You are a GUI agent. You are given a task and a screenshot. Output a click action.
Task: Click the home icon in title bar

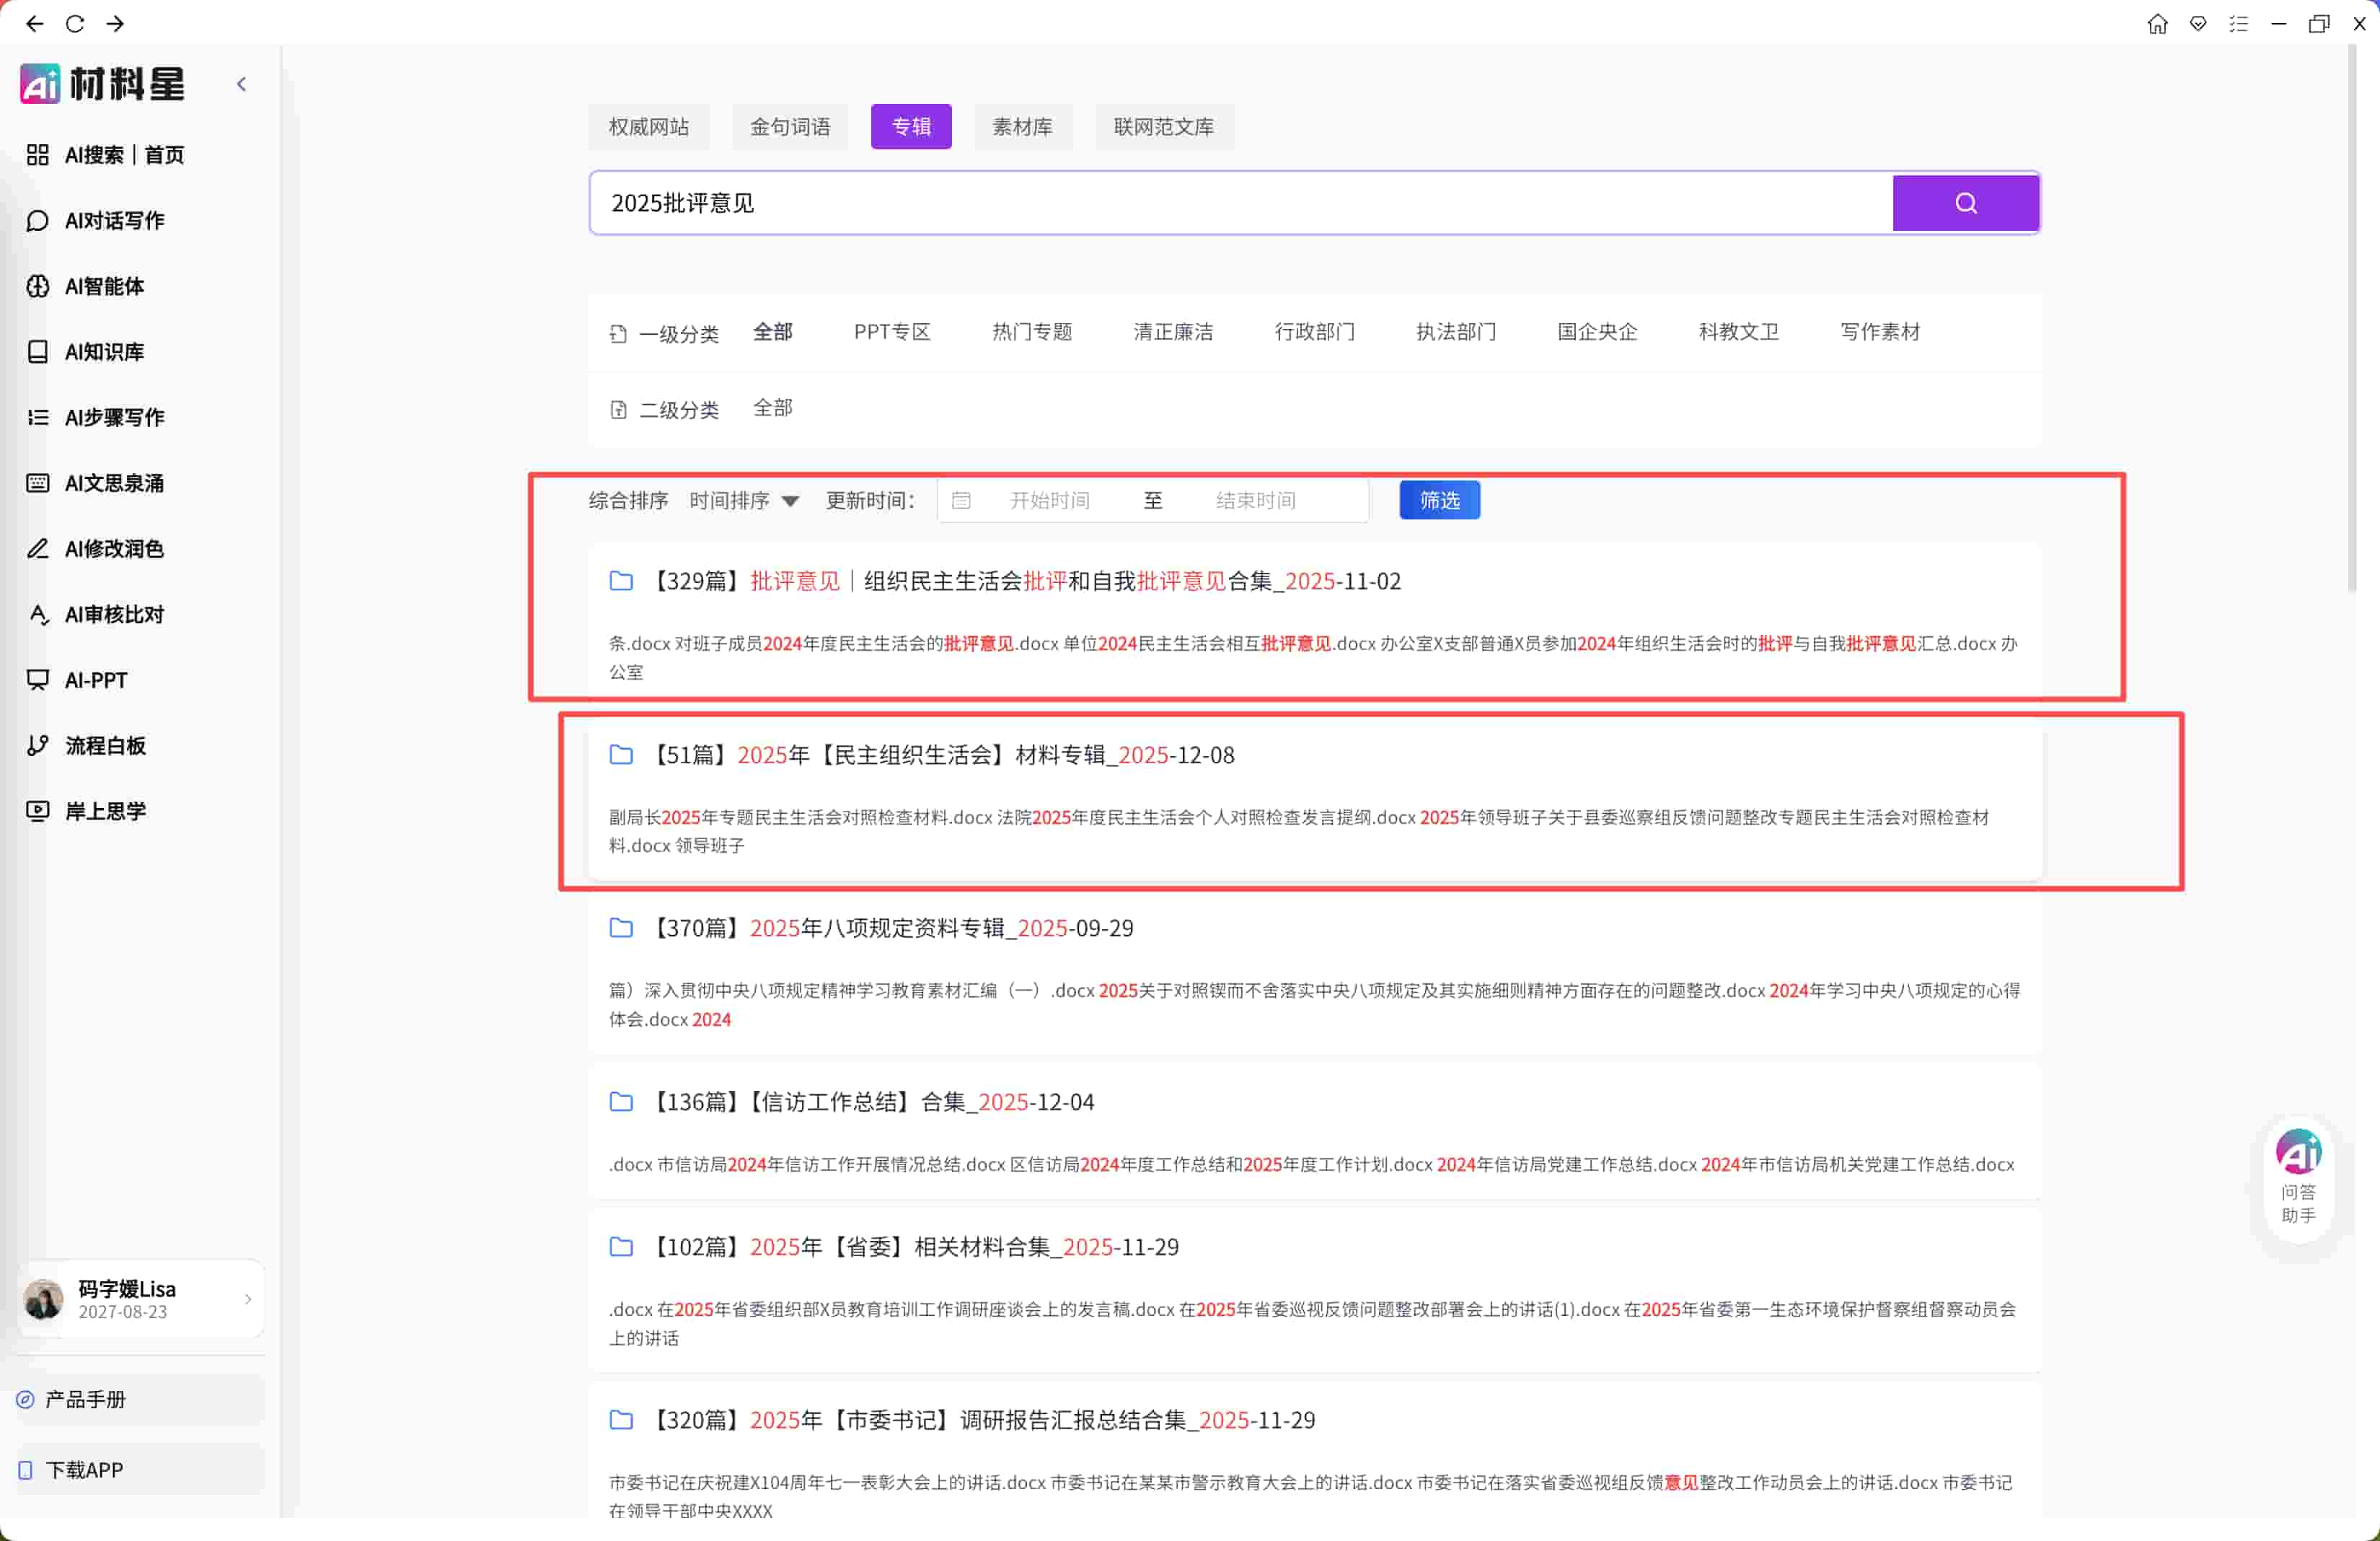click(x=2157, y=24)
